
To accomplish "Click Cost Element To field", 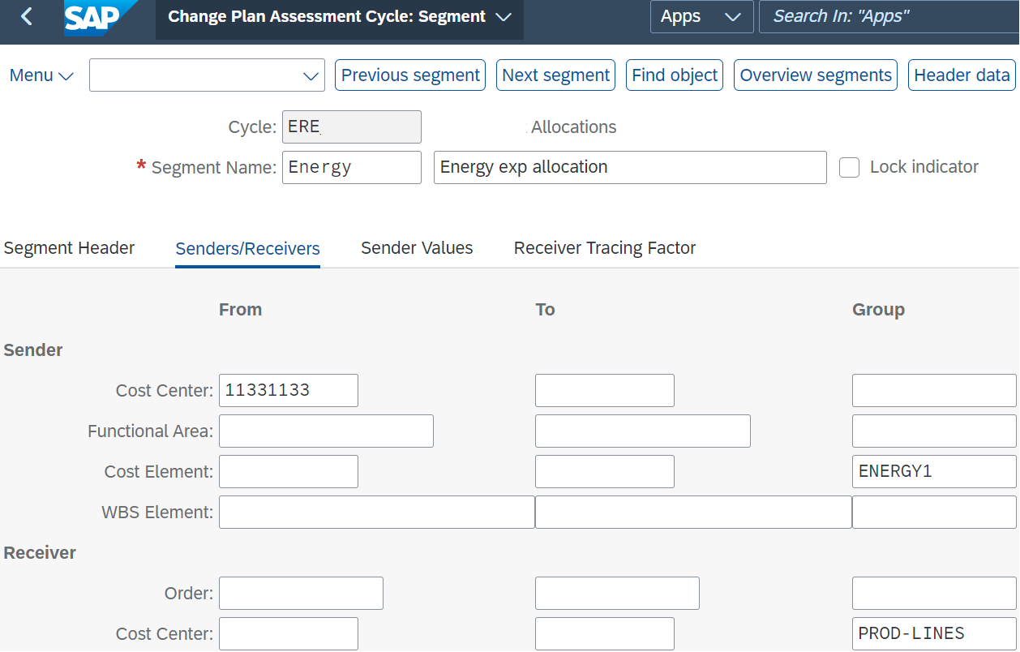I will (x=605, y=471).
